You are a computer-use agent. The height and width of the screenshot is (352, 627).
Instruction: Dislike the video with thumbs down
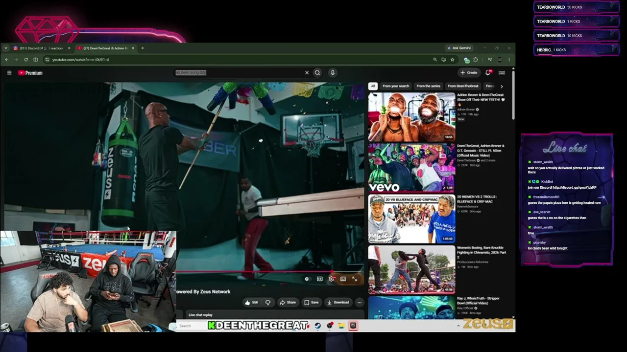coord(268,303)
